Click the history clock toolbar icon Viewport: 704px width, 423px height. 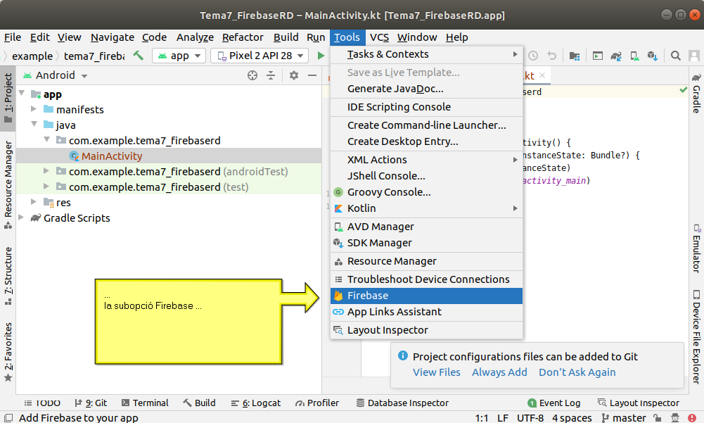tap(533, 56)
